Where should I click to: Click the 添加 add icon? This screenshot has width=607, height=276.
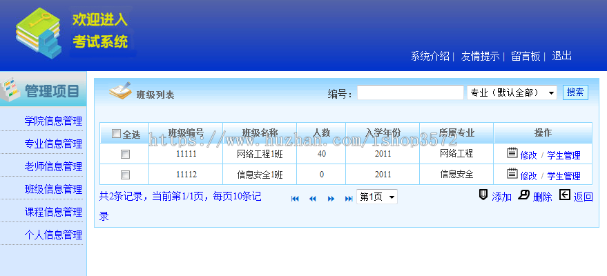coord(483,195)
